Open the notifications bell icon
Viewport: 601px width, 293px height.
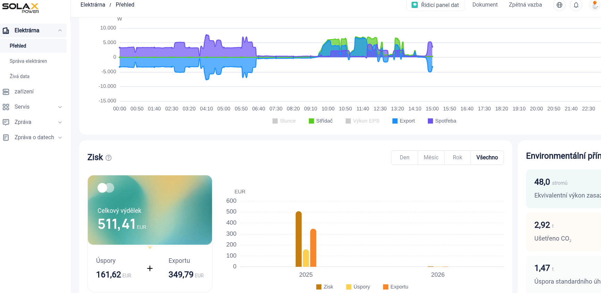click(576, 5)
